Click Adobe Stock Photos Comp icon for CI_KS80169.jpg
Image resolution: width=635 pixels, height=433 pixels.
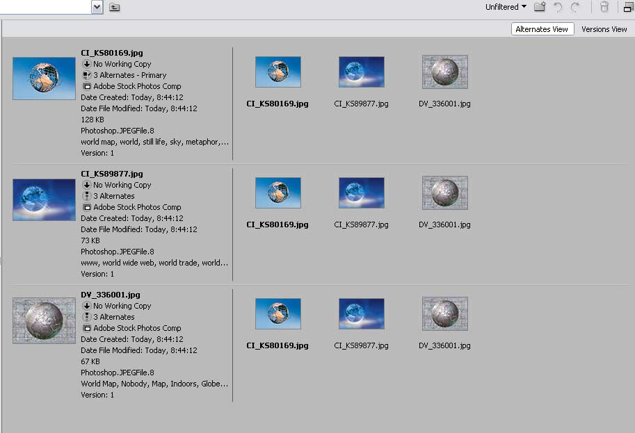click(x=87, y=86)
